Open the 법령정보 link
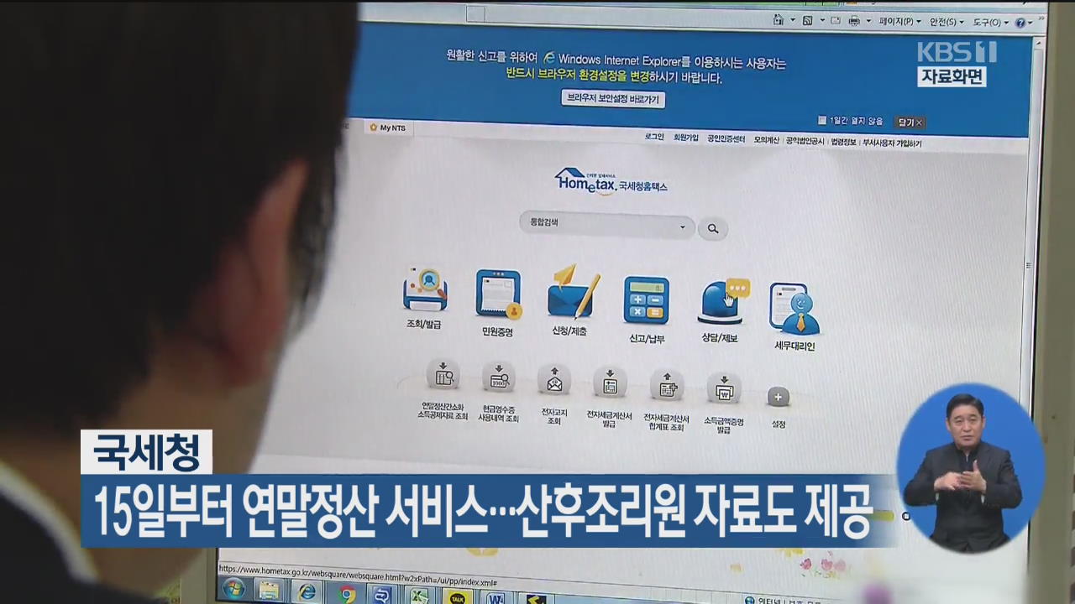The height and width of the screenshot is (604, 1075). (842, 142)
